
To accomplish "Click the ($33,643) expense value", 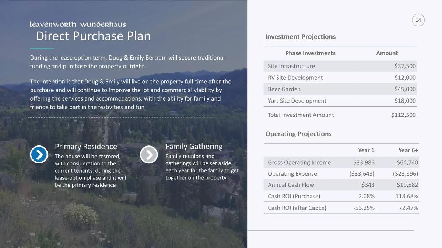I will (x=362, y=174).
